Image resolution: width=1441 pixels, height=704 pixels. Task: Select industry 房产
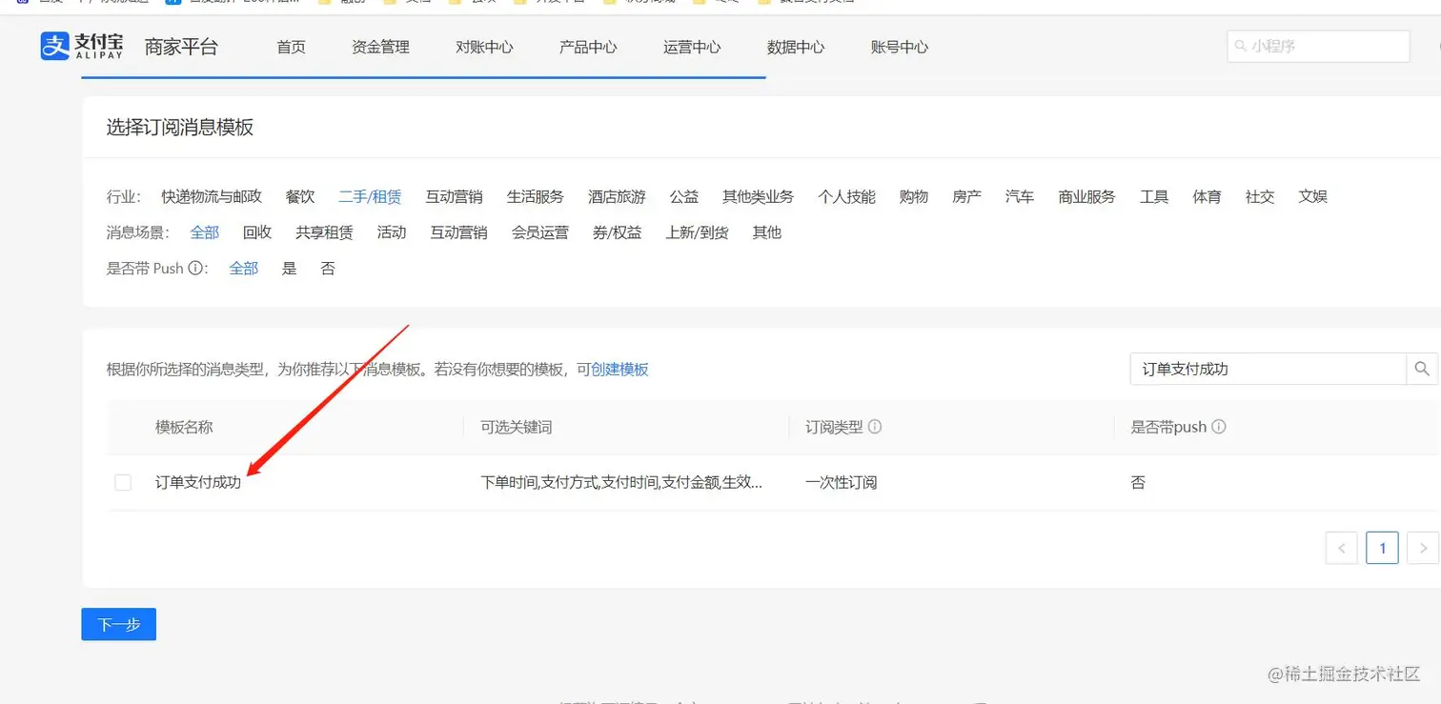coord(966,196)
